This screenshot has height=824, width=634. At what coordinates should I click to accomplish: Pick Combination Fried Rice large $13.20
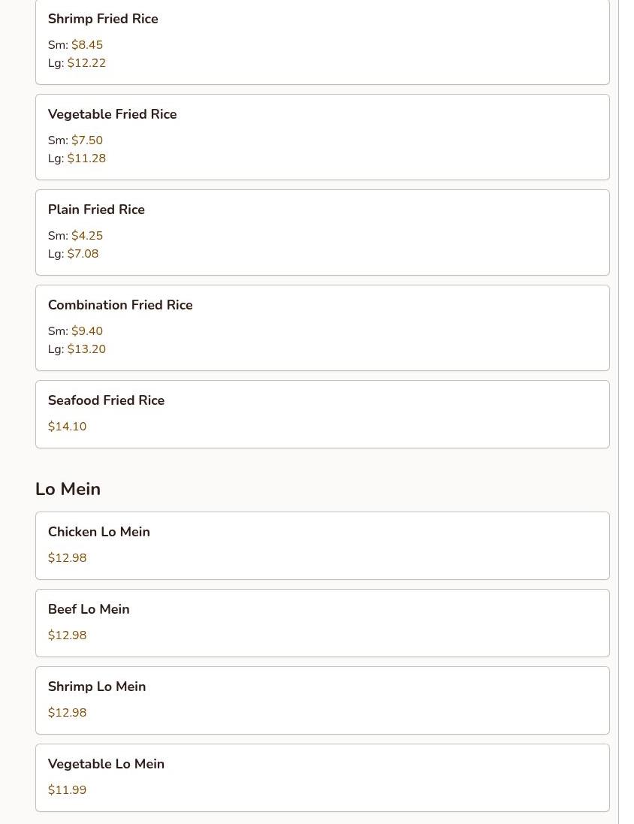tap(86, 349)
